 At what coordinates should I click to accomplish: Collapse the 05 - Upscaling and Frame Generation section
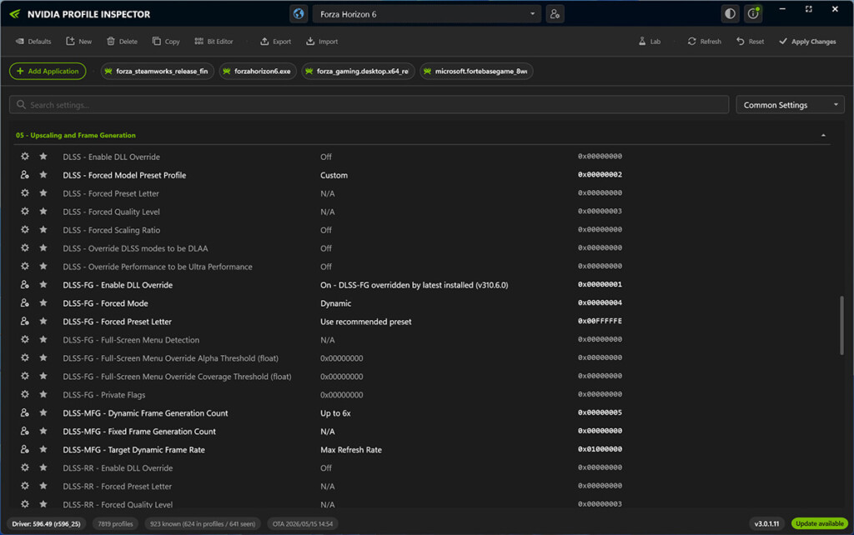tap(823, 135)
